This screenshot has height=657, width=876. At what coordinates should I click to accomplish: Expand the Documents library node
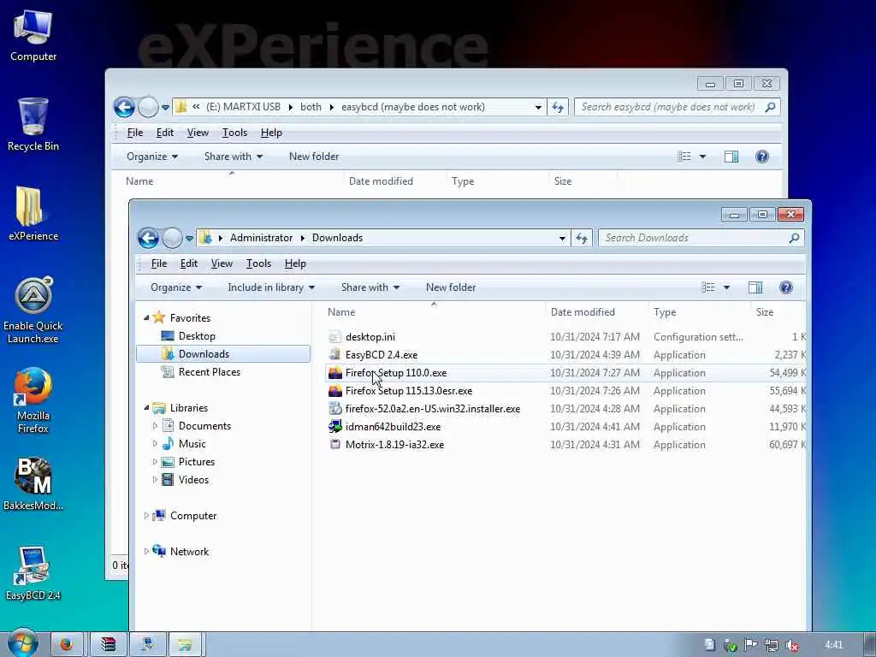coord(155,426)
